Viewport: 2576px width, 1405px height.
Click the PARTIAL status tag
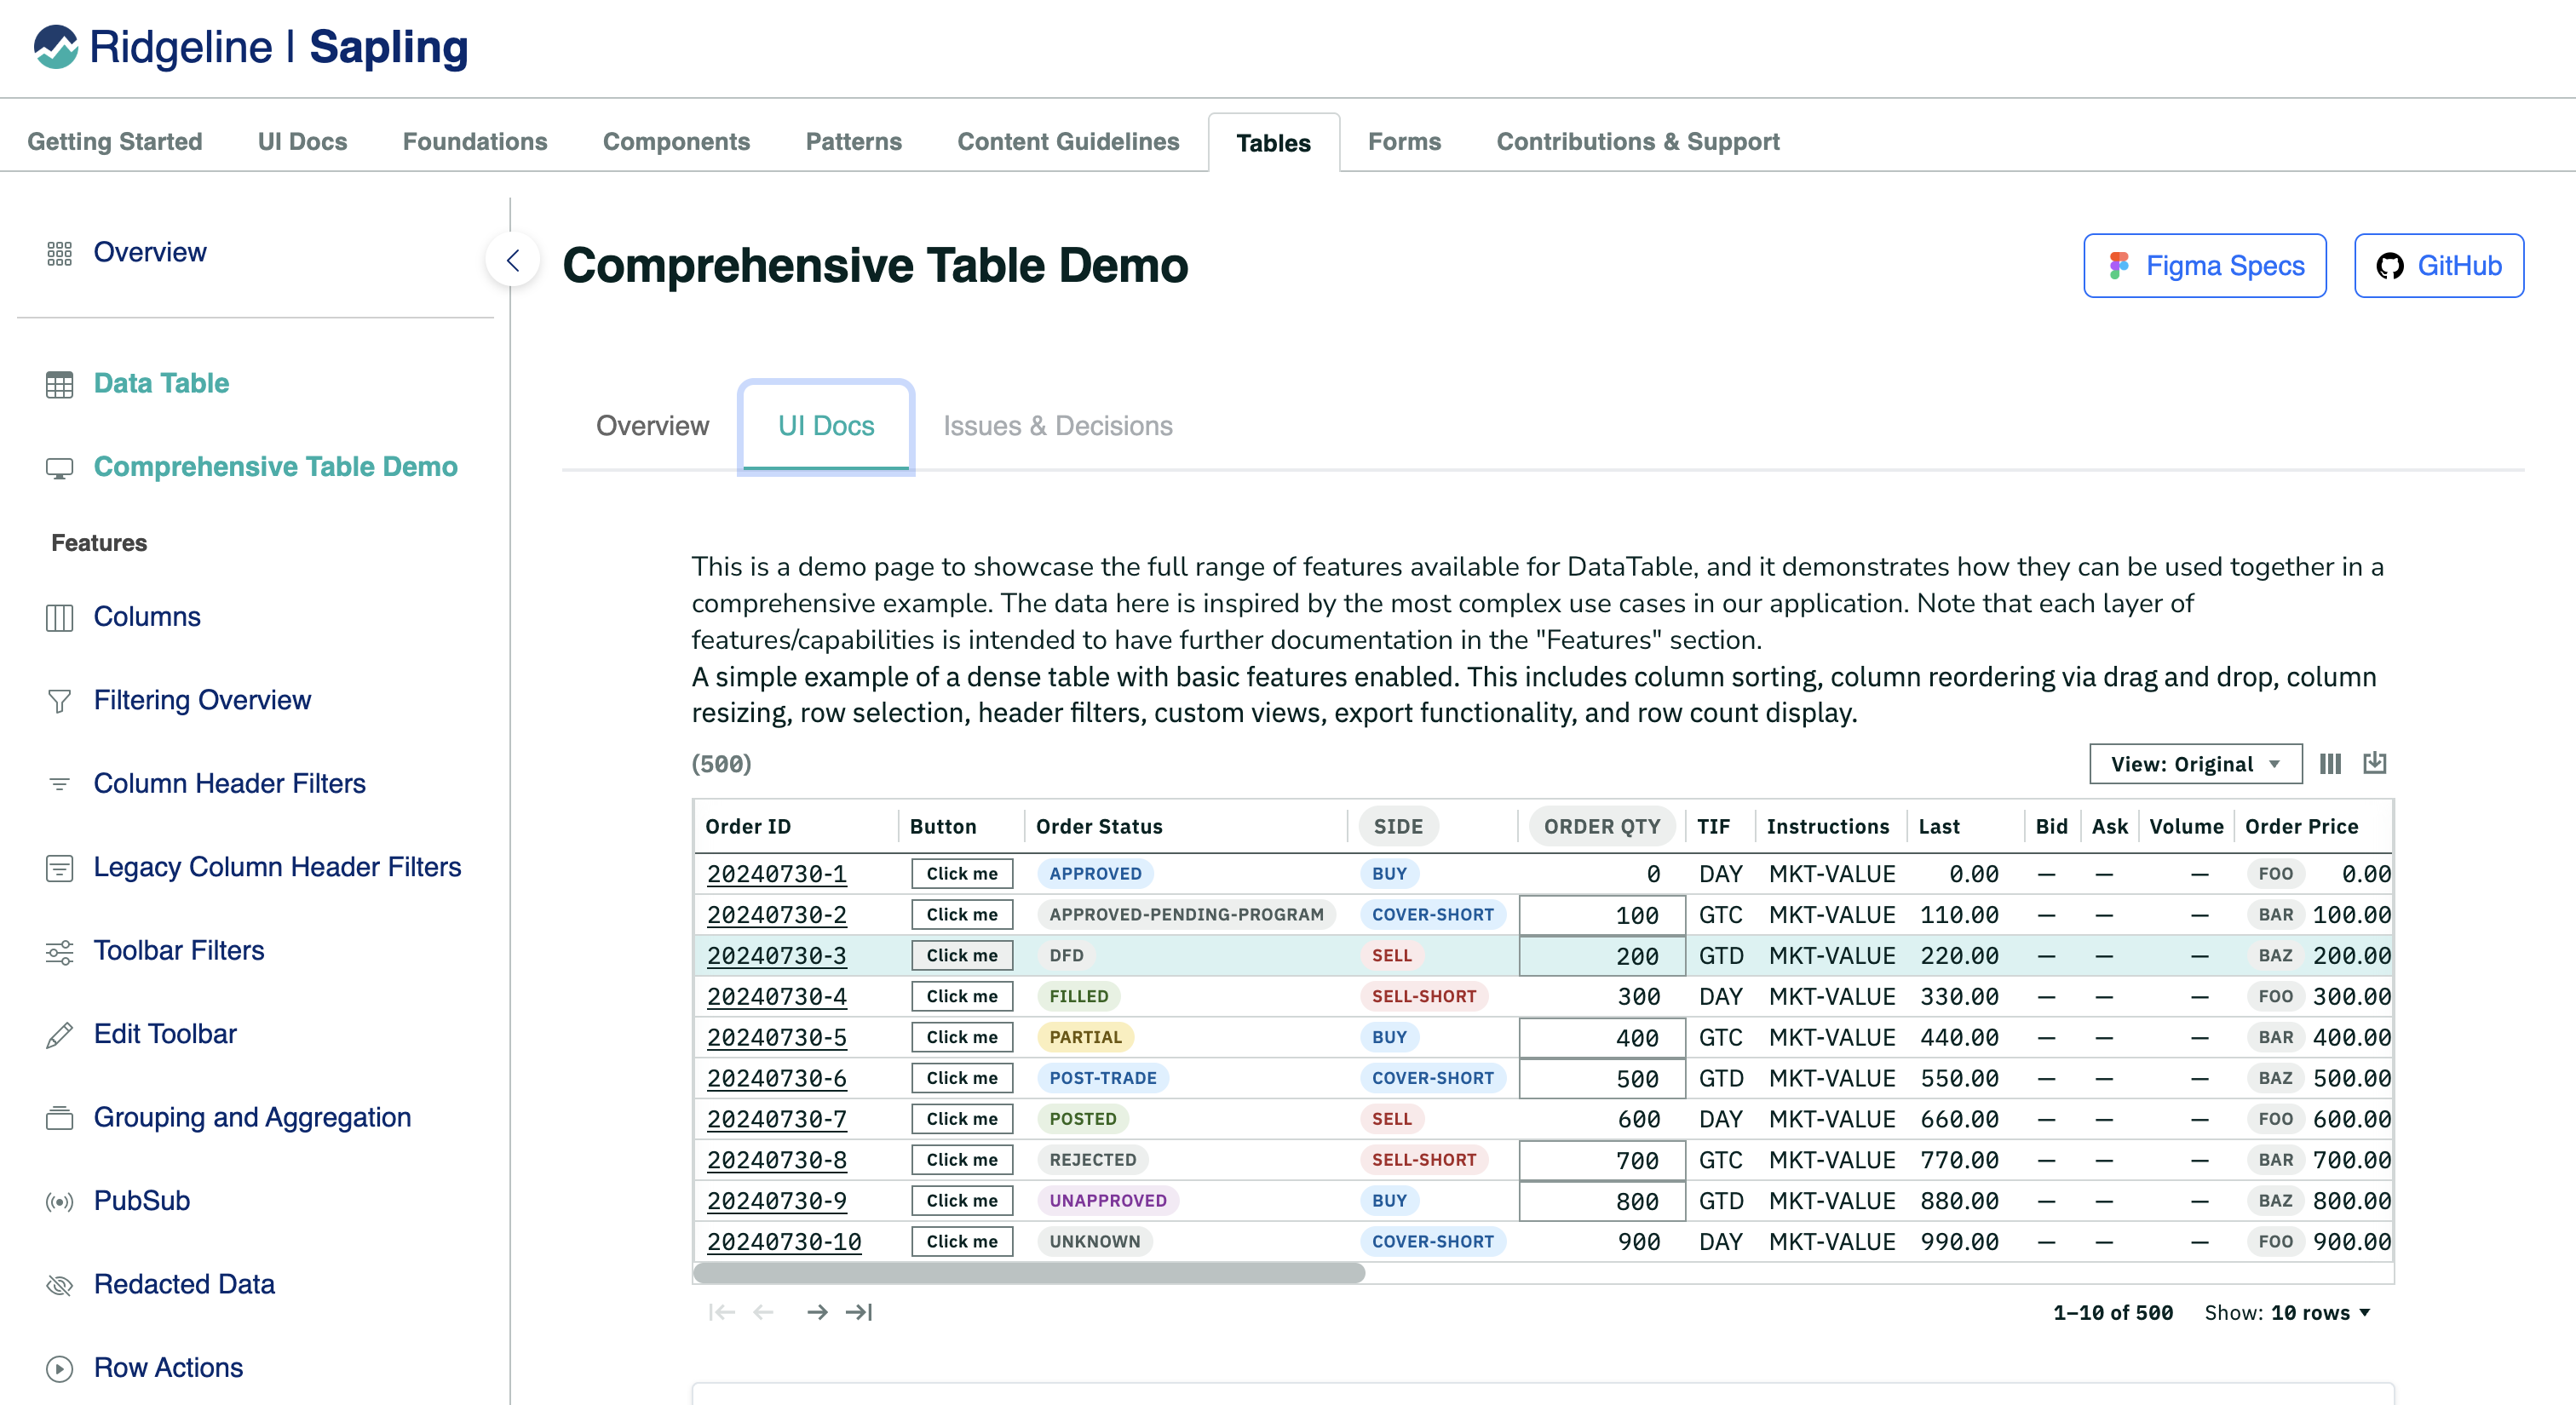tap(1085, 1037)
